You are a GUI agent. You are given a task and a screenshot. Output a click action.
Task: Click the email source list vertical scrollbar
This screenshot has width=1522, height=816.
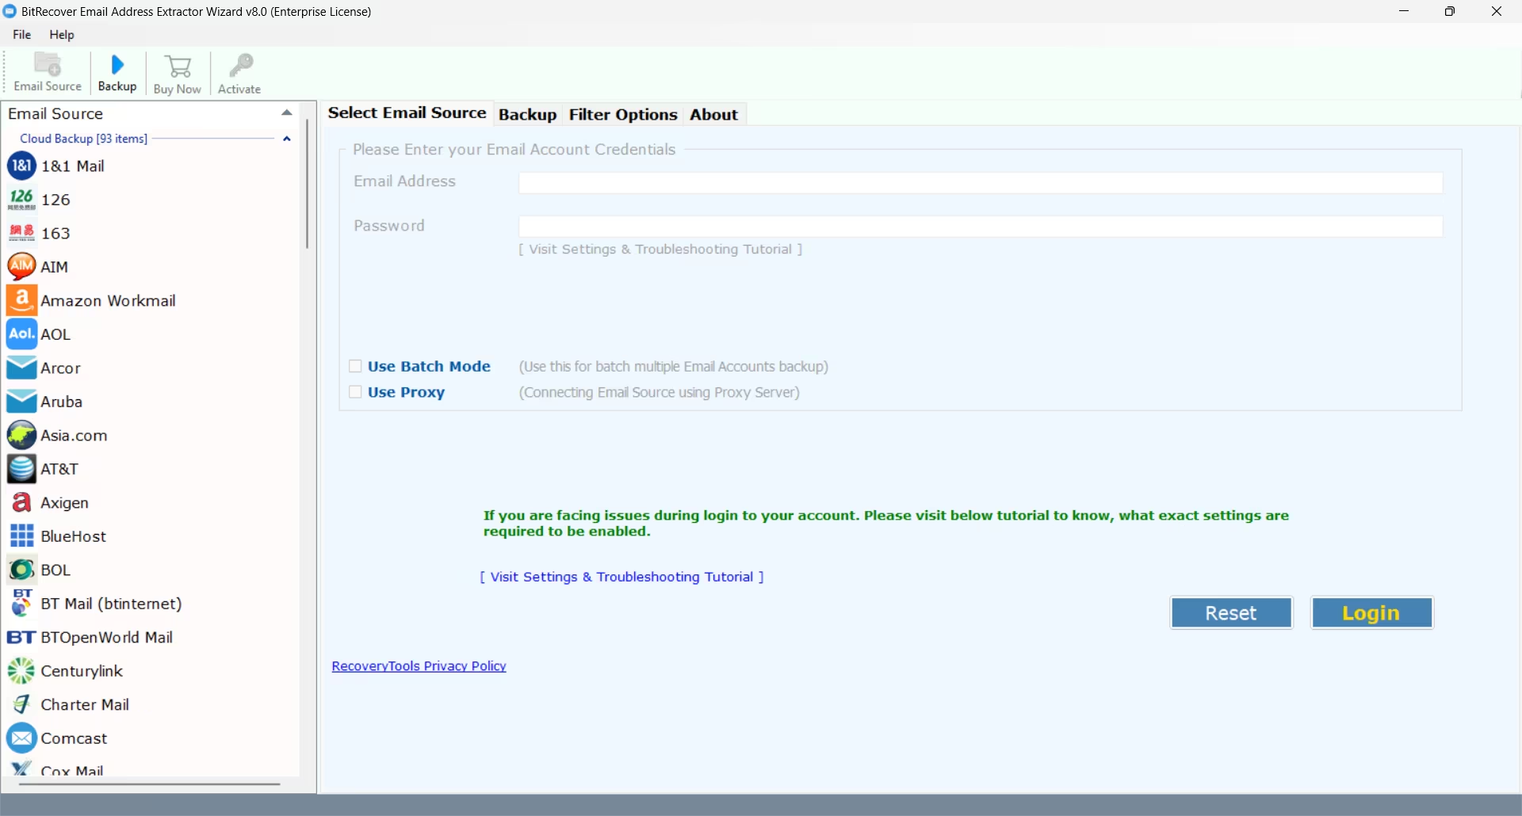tap(307, 184)
